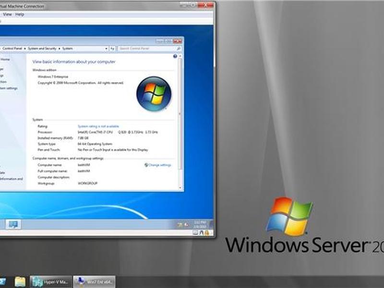Screen dimensions: 384x288
Task: Click the heading View basic information about your computer
Action: coord(74,62)
